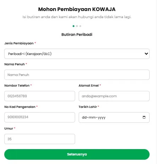157x164 pixels.
Task: Open the Peribadi-i (Kerajaan/GLC) select box
Action: 77,54
